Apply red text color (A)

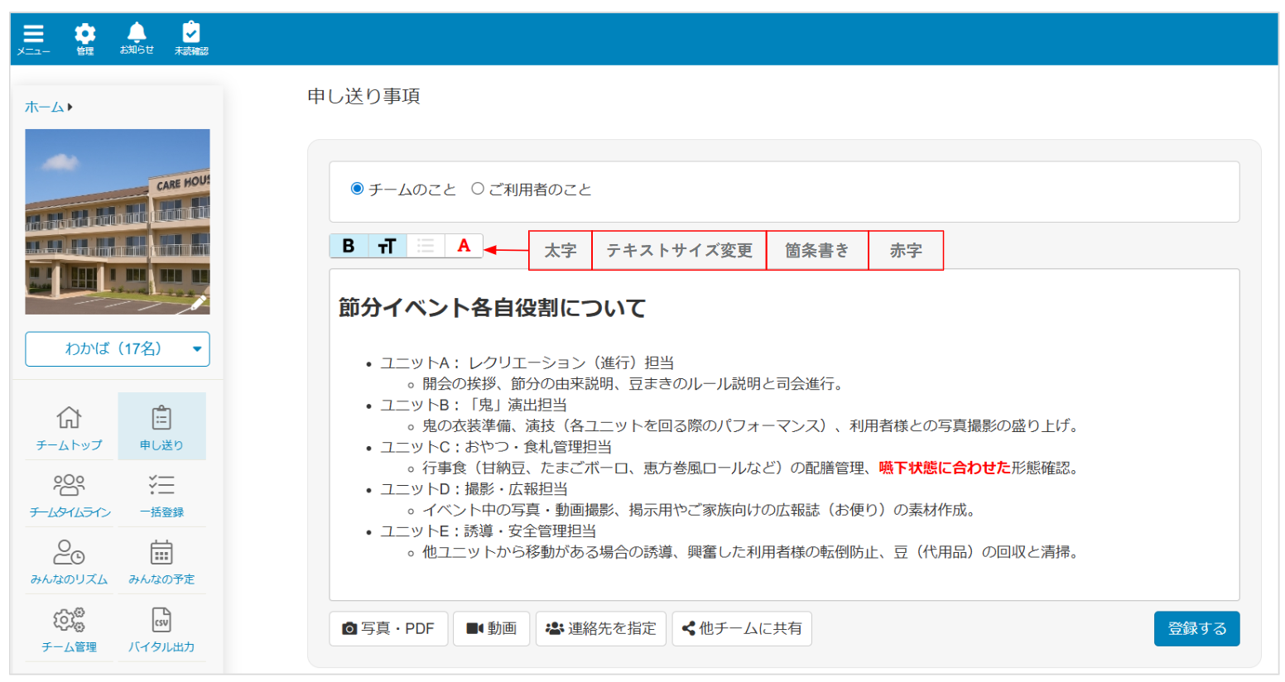click(x=464, y=246)
